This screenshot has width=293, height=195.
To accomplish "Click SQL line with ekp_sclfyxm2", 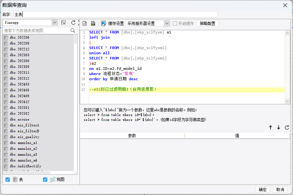I will click(x=128, y=58).
